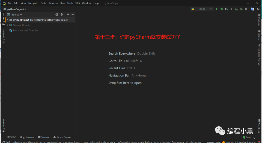Open the VCS menu

point(78,3)
